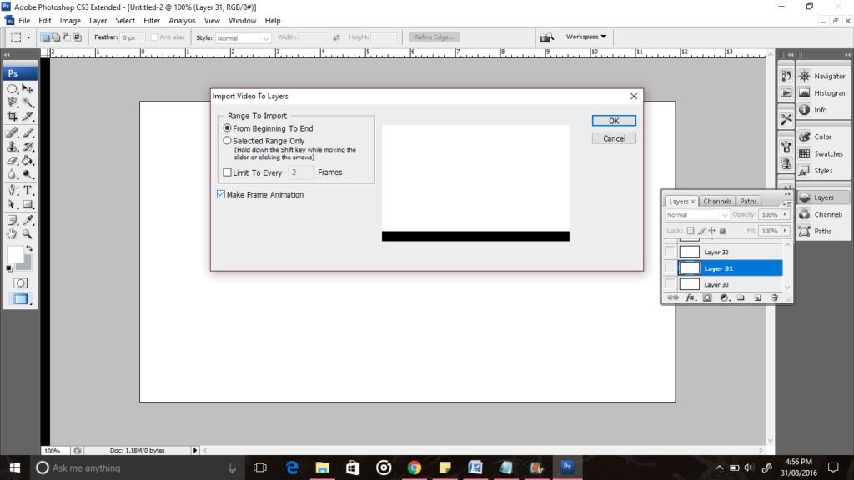Open the File menu
The image size is (854, 480).
(x=24, y=21)
